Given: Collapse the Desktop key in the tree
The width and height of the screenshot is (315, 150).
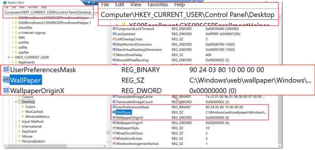Looking at the screenshot, I should [x=16, y=102].
